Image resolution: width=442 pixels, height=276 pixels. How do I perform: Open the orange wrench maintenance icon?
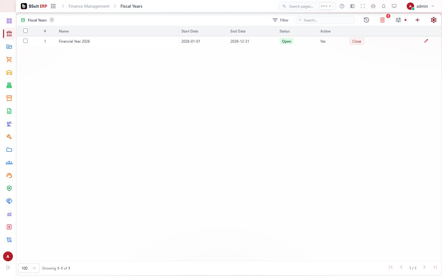coord(9,137)
